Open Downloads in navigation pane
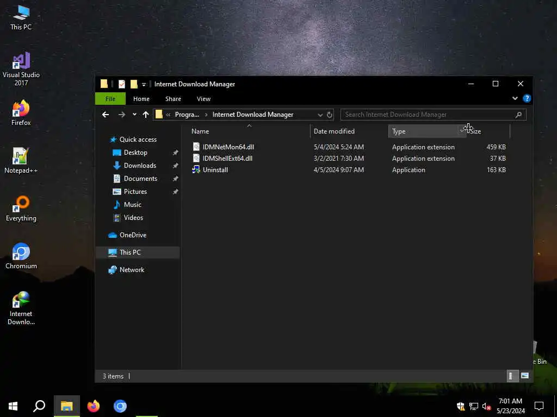The image size is (557, 417). coord(140,166)
